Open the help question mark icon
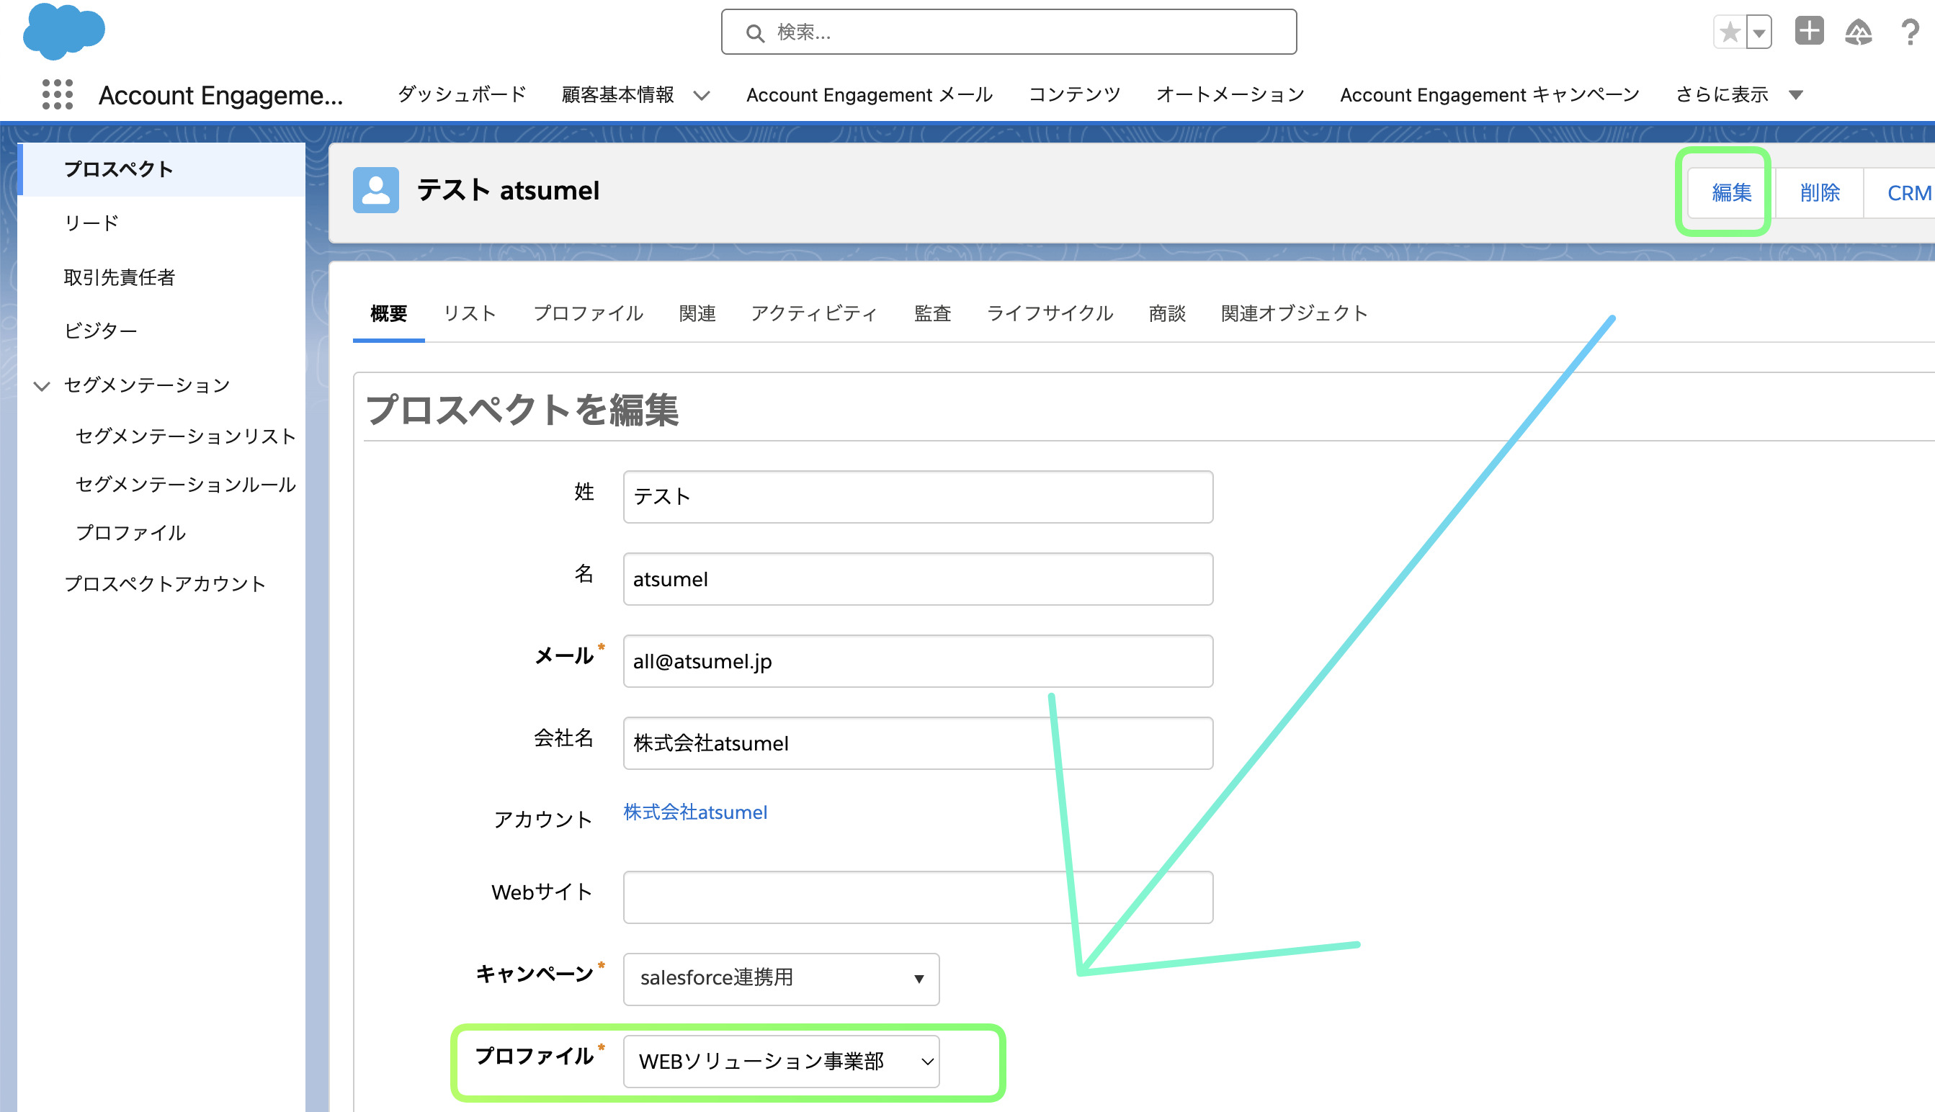Viewport: 1935px width, 1112px height. [x=1909, y=32]
